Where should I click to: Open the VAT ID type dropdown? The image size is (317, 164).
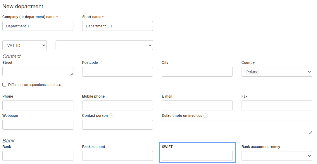(x=25, y=45)
